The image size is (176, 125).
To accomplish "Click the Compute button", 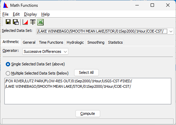I will point(88,113).
